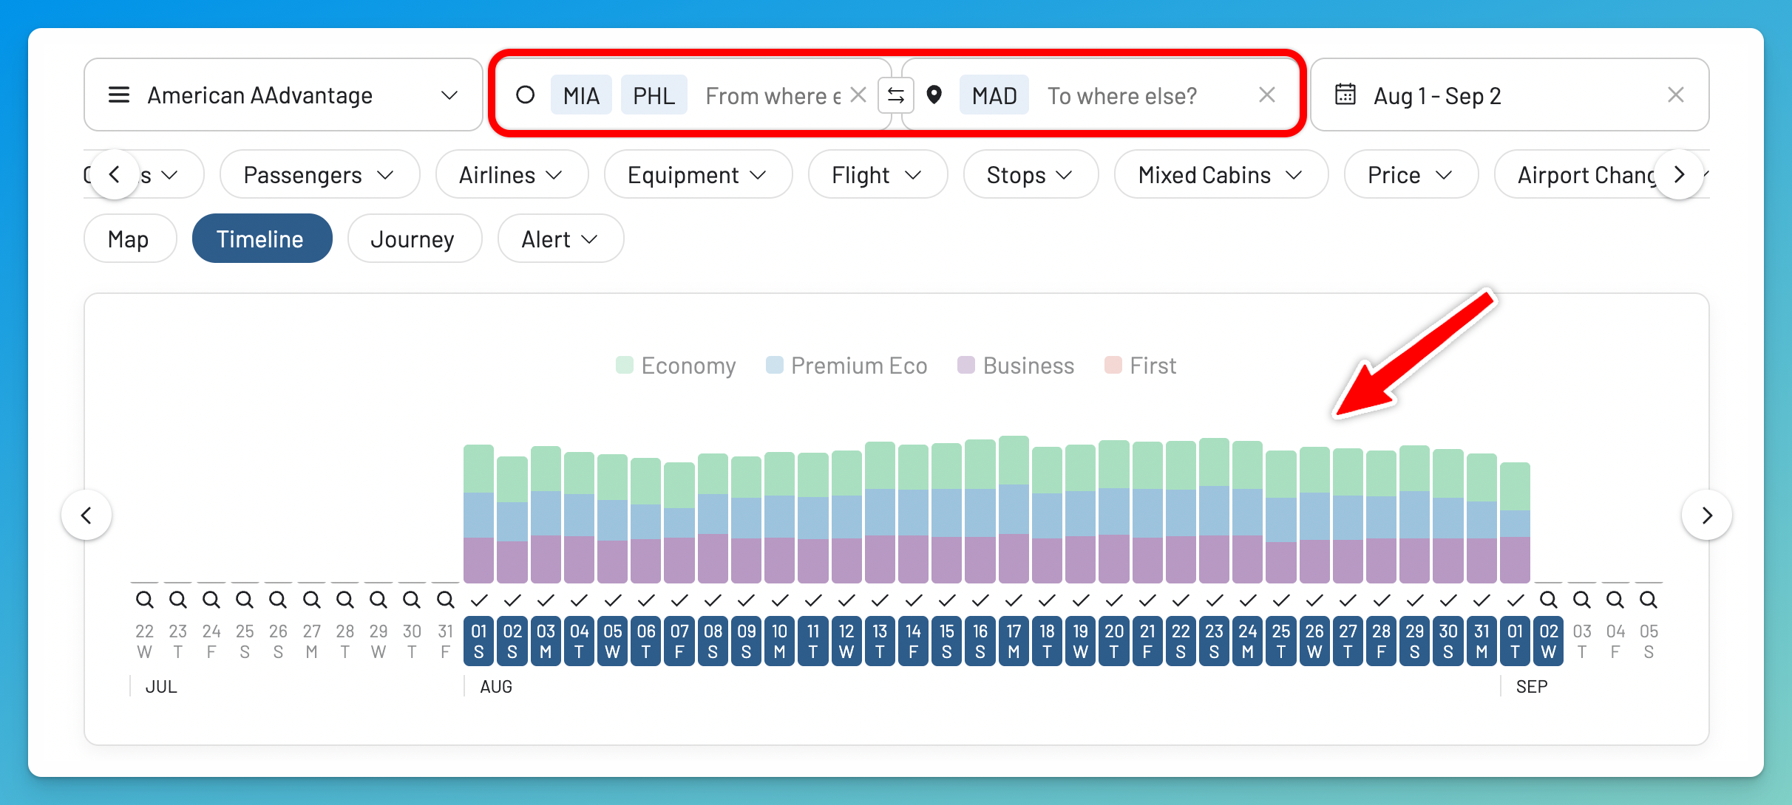
Task: Open the Alert dropdown
Action: tap(560, 239)
